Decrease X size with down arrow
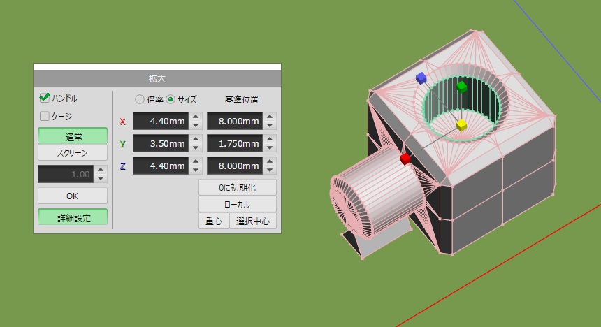The width and height of the screenshot is (601, 327). (196, 125)
